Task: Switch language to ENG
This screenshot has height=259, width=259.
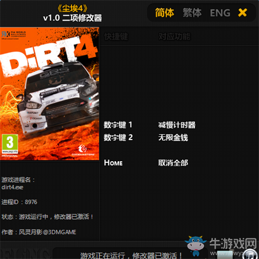Action: [220, 13]
